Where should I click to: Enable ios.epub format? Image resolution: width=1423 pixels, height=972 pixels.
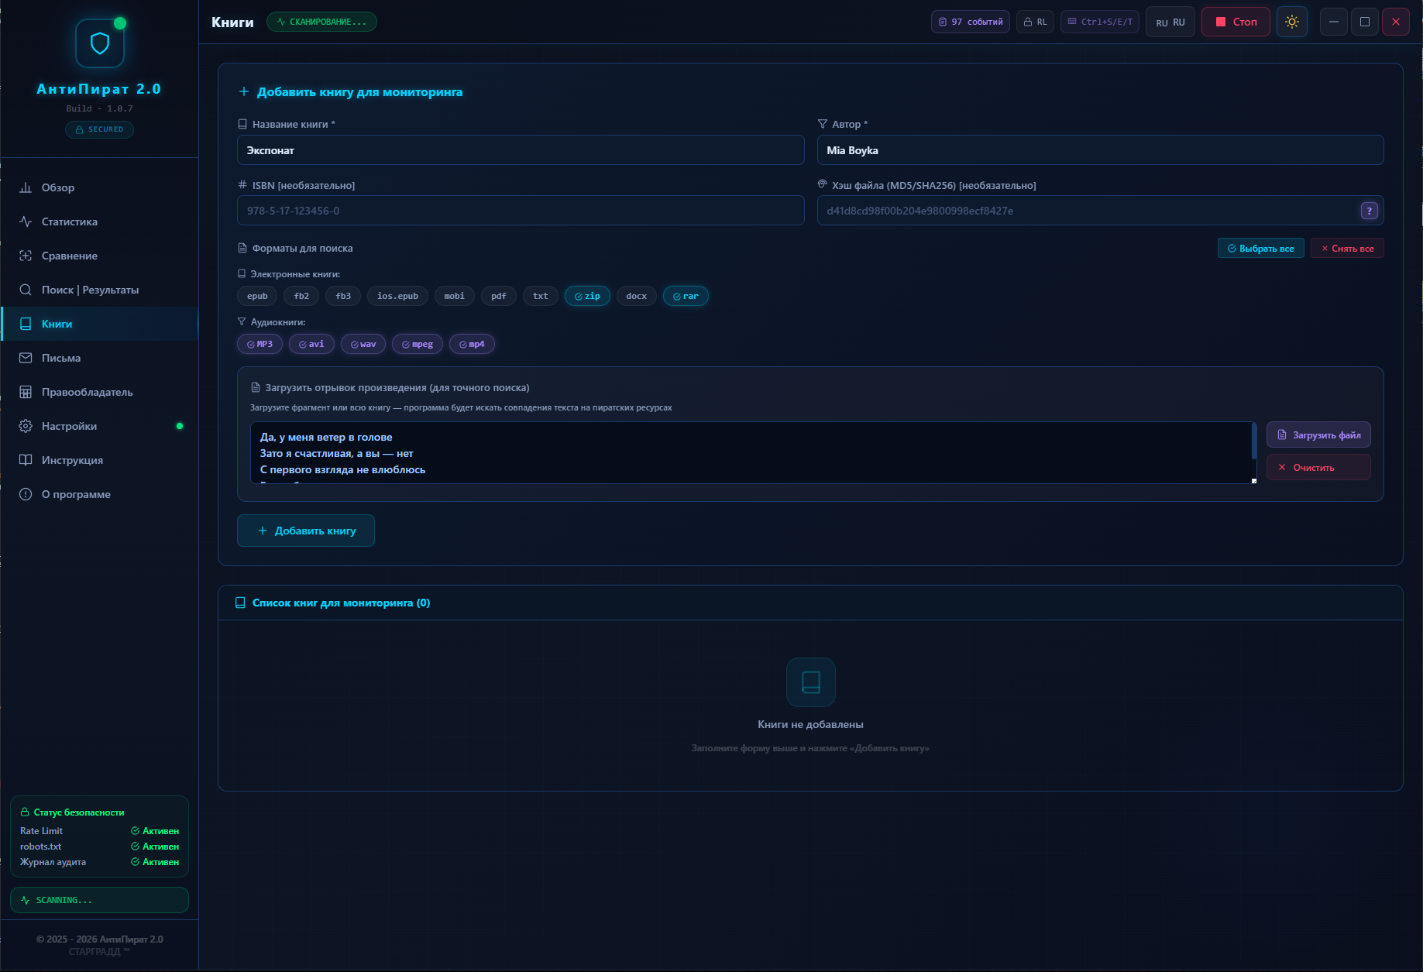pos(397,296)
